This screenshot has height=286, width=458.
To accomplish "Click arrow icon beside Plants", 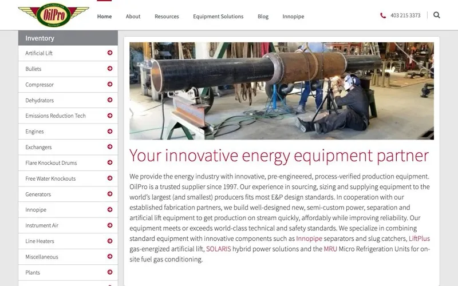I will point(110,272).
